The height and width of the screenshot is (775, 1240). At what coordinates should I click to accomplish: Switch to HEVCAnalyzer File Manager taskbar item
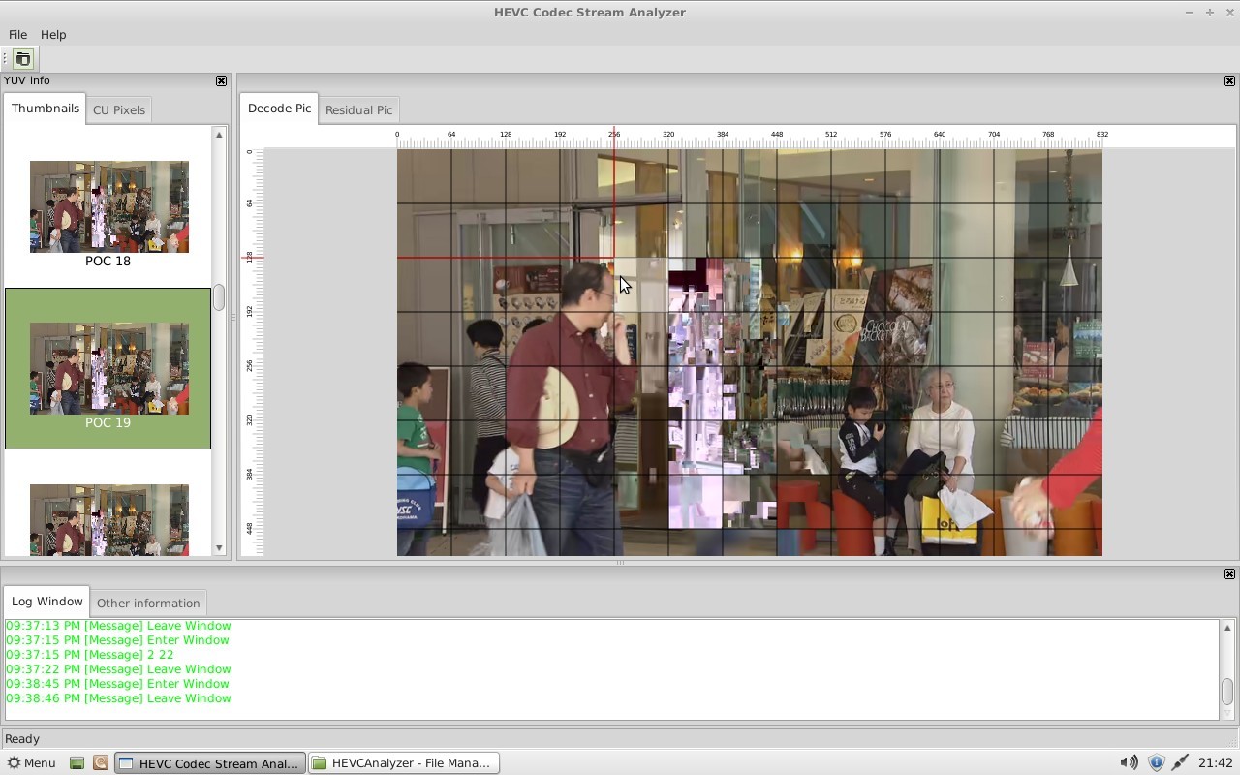(x=404, y=763)
